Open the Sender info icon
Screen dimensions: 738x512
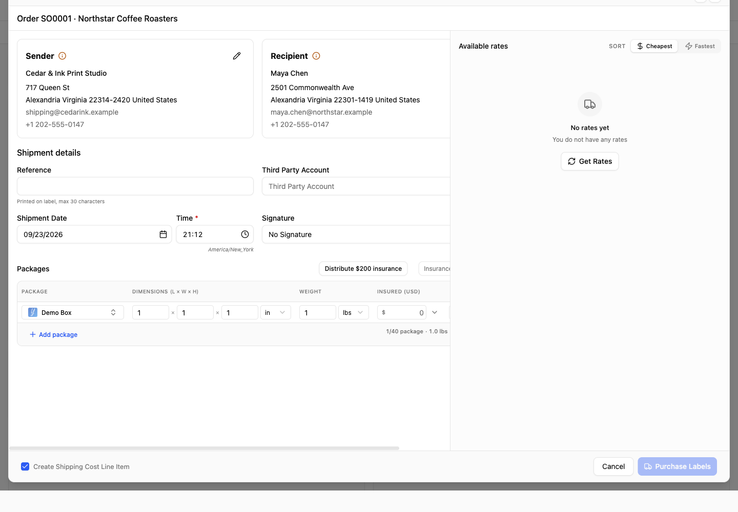[63, 56]
